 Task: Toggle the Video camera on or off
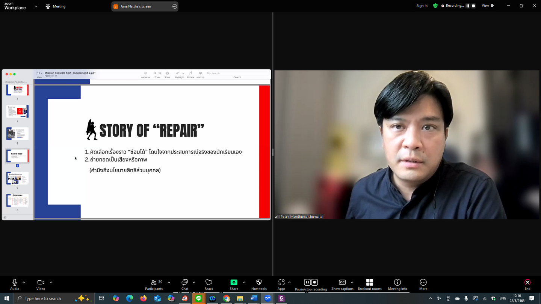(x=41, y=284)
